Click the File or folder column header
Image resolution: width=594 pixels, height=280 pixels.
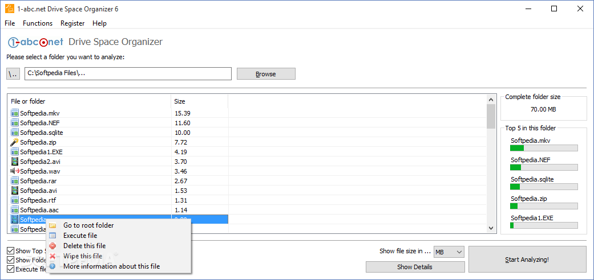tap(90, 101)
